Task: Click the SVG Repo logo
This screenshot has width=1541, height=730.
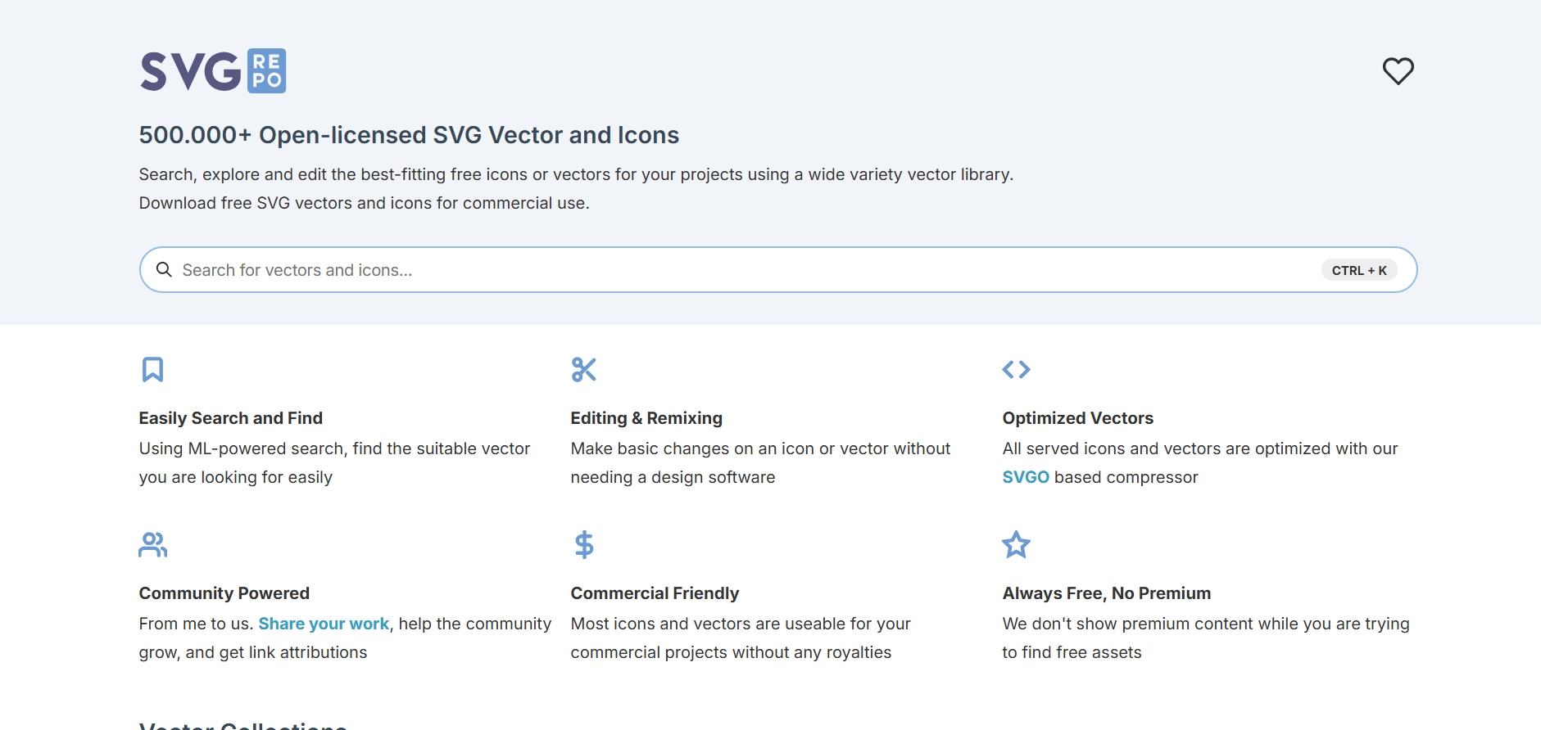Action: (213, 71)
